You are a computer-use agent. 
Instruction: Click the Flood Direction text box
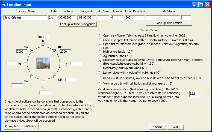(135, 17)
